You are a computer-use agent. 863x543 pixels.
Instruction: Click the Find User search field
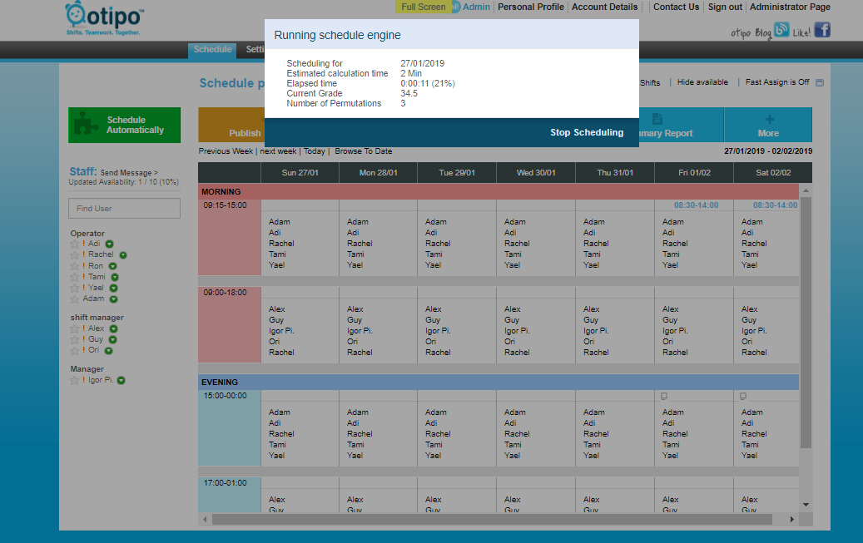click(x=124, y=208)
